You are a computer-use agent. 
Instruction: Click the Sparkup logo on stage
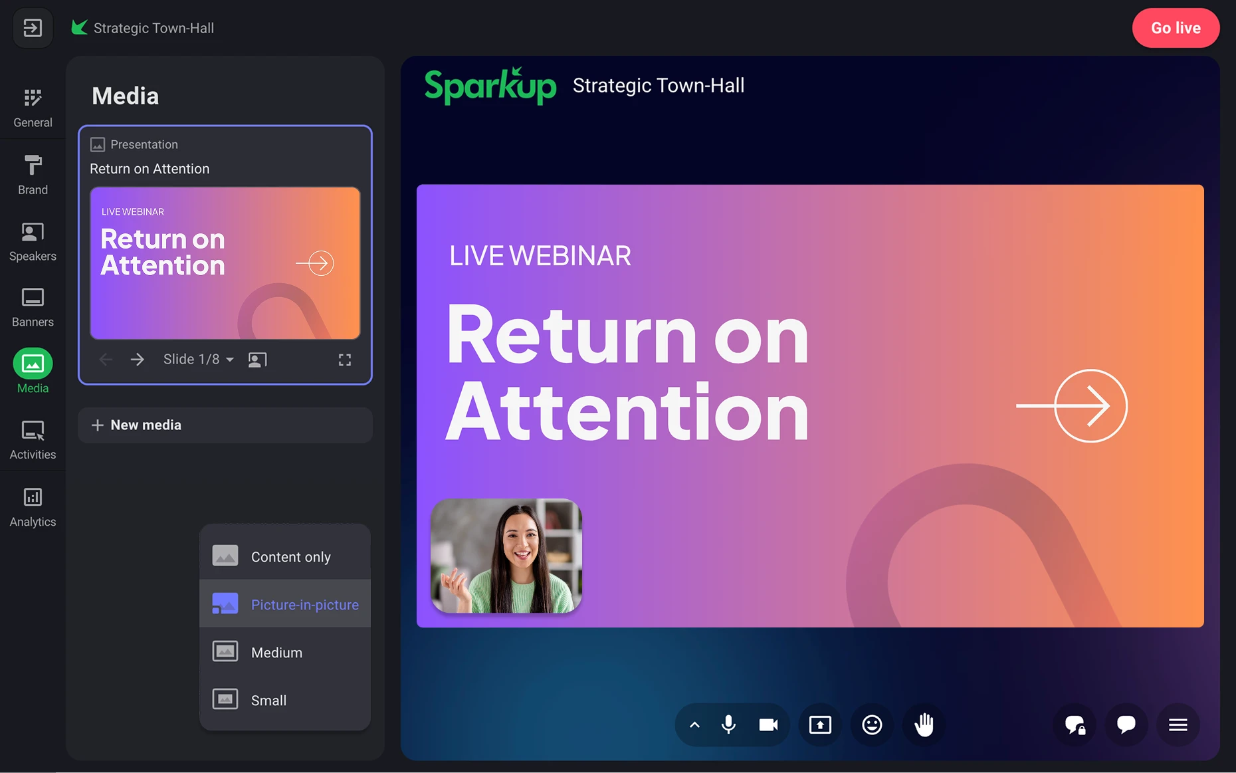(x=490, y=86)
